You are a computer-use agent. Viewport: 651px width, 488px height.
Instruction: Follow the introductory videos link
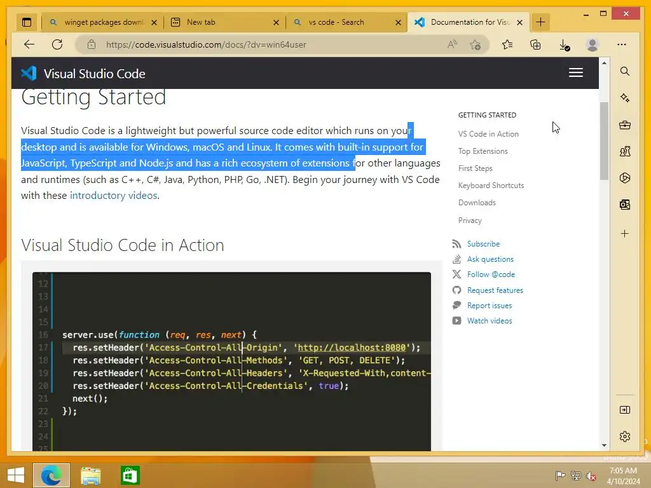point(113,196)
